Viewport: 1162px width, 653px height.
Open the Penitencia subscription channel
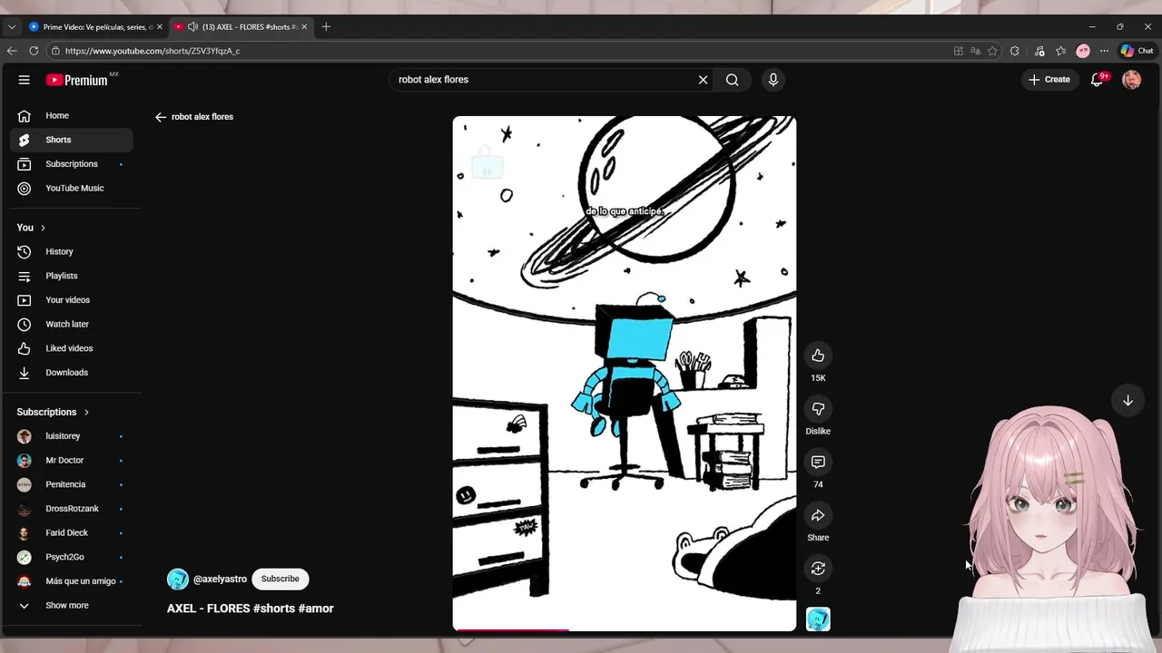pos(72,484)
